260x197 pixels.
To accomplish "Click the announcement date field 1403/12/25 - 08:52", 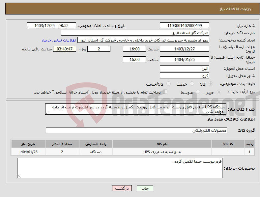I will tap(51, 26).
